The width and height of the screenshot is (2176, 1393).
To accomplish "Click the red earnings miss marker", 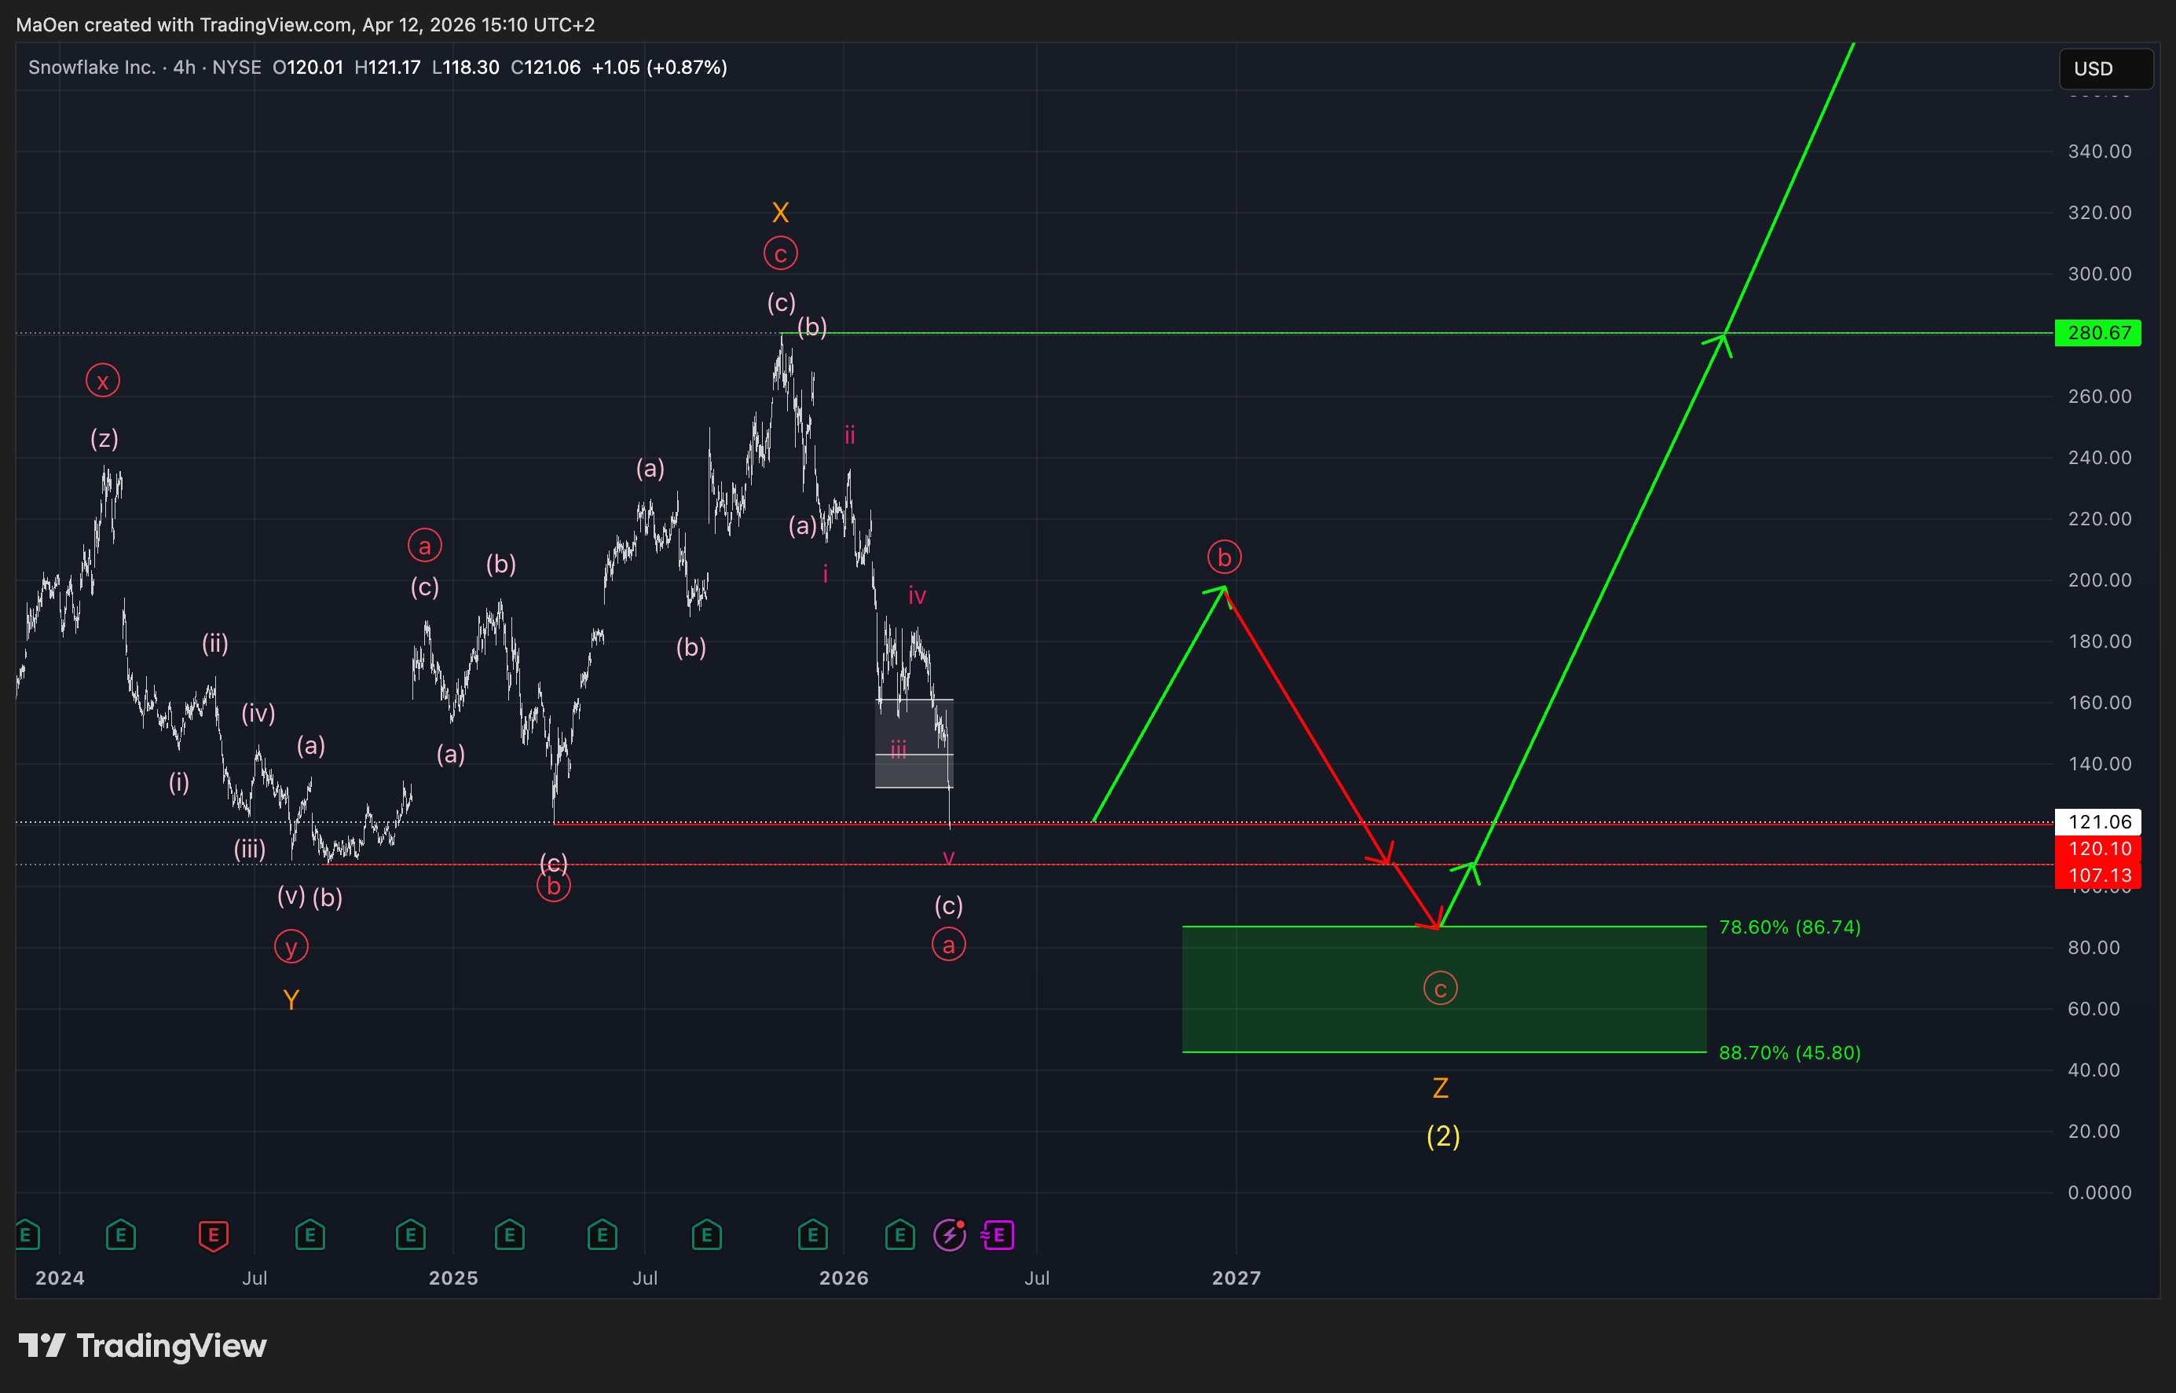I will (x=213, y=1236).
